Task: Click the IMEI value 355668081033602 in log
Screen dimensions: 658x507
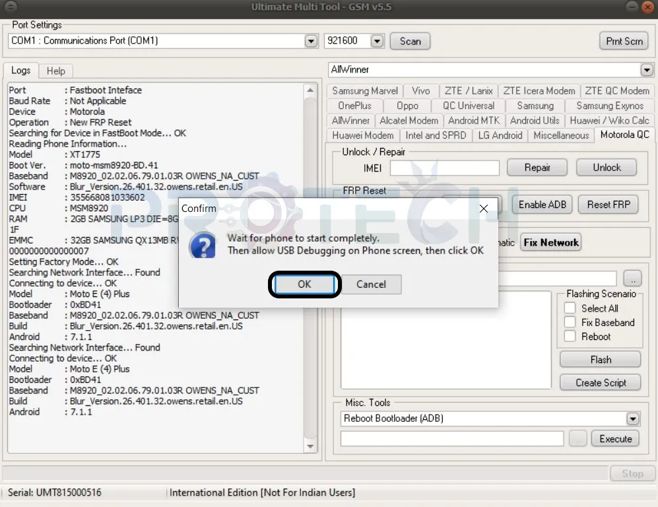Action: coord(107,197)
